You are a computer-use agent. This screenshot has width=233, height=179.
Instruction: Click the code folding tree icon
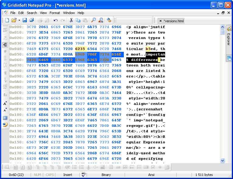click(x=5, y=58)
